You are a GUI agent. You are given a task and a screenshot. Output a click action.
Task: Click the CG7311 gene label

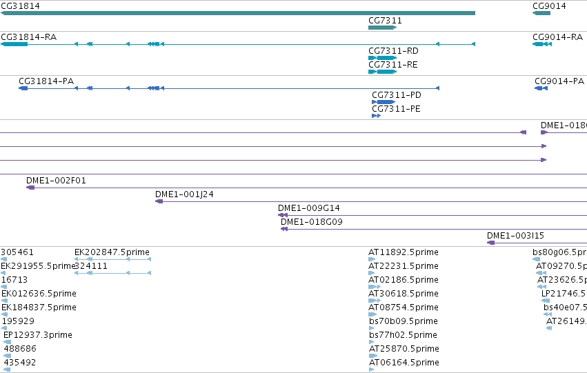pyautogui.click(x=385, y=21)
